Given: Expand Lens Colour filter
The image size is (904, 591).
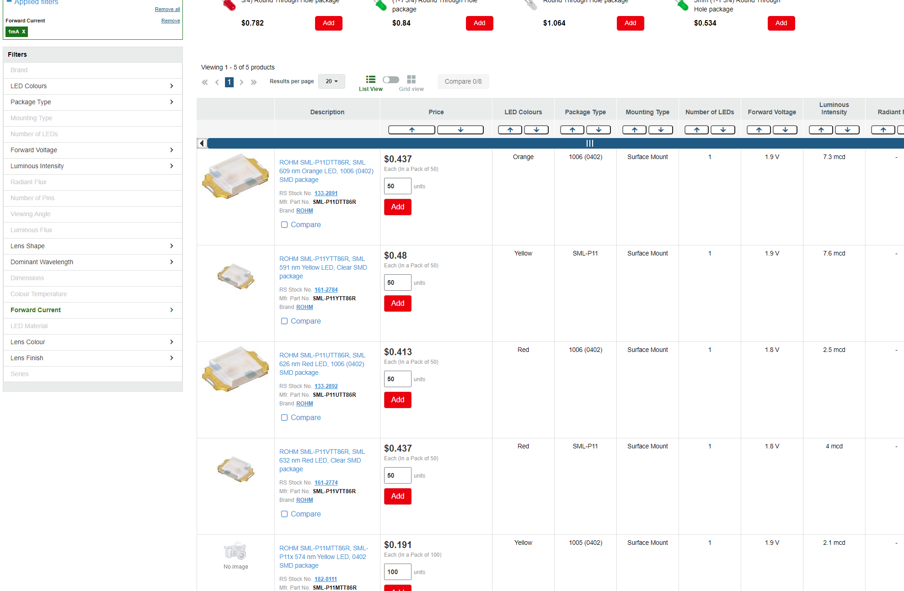Looking at the screenshot, I should [93, 342].
